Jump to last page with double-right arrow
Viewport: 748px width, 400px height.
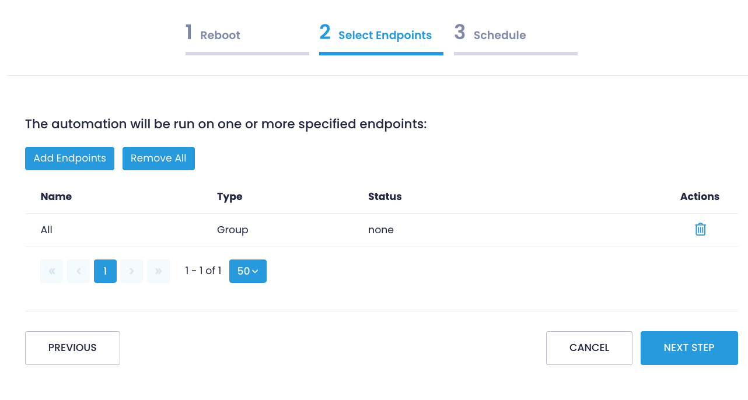pos(158,271)
